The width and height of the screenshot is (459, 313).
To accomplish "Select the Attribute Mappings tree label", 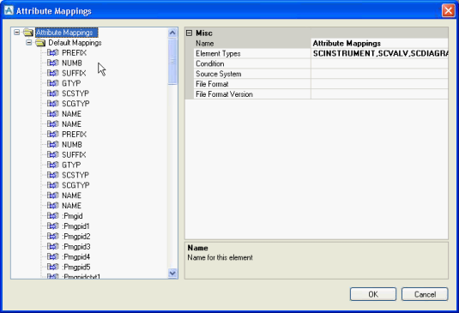I will 66,33.
